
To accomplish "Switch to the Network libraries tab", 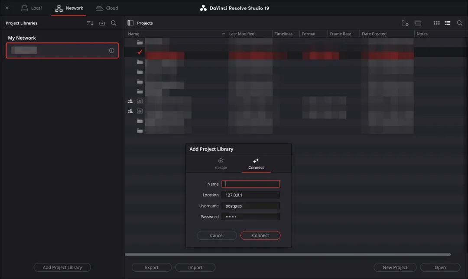I will (69, 8).
